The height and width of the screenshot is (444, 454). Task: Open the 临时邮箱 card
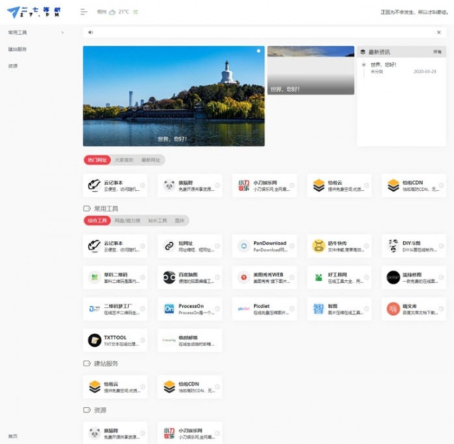click(190, 340)
